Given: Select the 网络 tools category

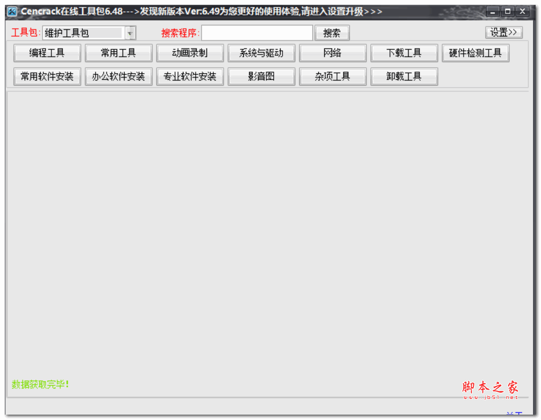Looking at the screenshot, I should [333, 52].
